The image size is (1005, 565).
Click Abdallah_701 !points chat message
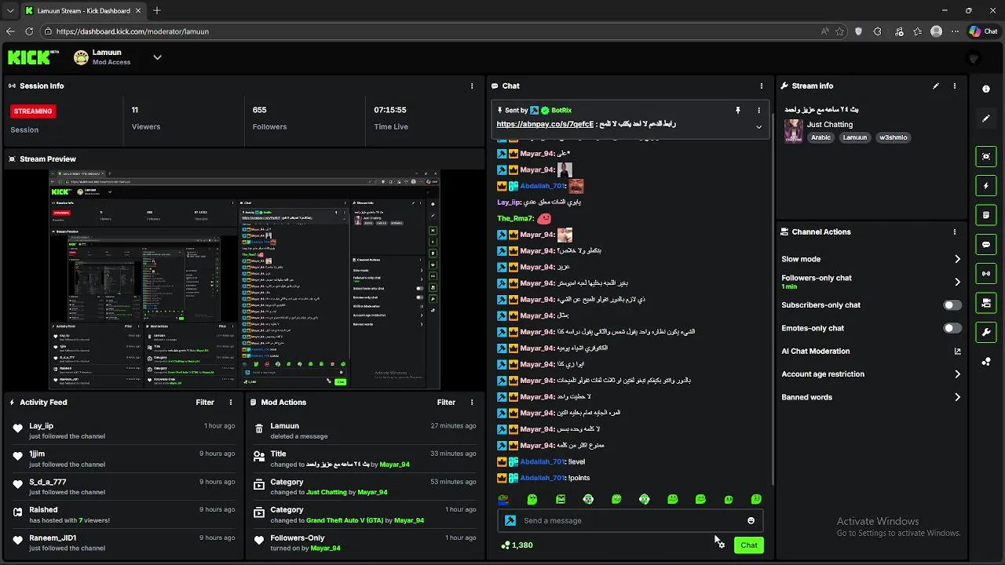click(543, 478)
